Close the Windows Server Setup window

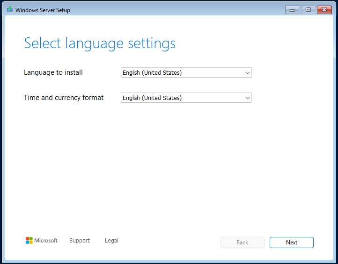[x=324, y=9]
